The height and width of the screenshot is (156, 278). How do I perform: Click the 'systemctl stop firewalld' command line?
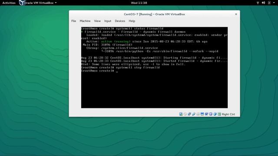[x=120, y=68]
